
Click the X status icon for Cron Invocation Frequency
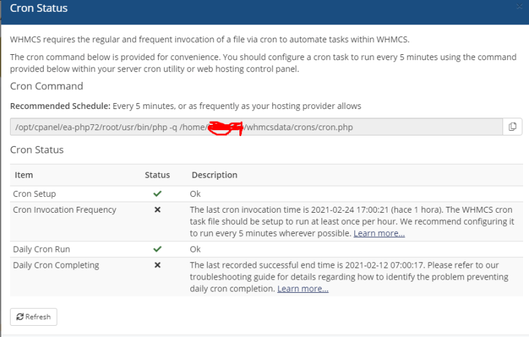(x=157, y=210)
